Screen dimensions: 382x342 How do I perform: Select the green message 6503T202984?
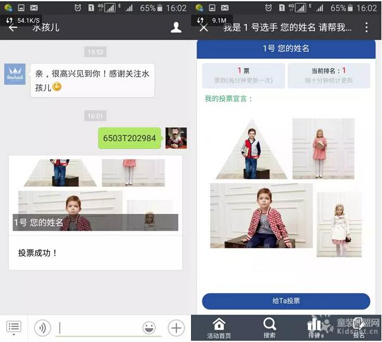[x=130, y=138]
